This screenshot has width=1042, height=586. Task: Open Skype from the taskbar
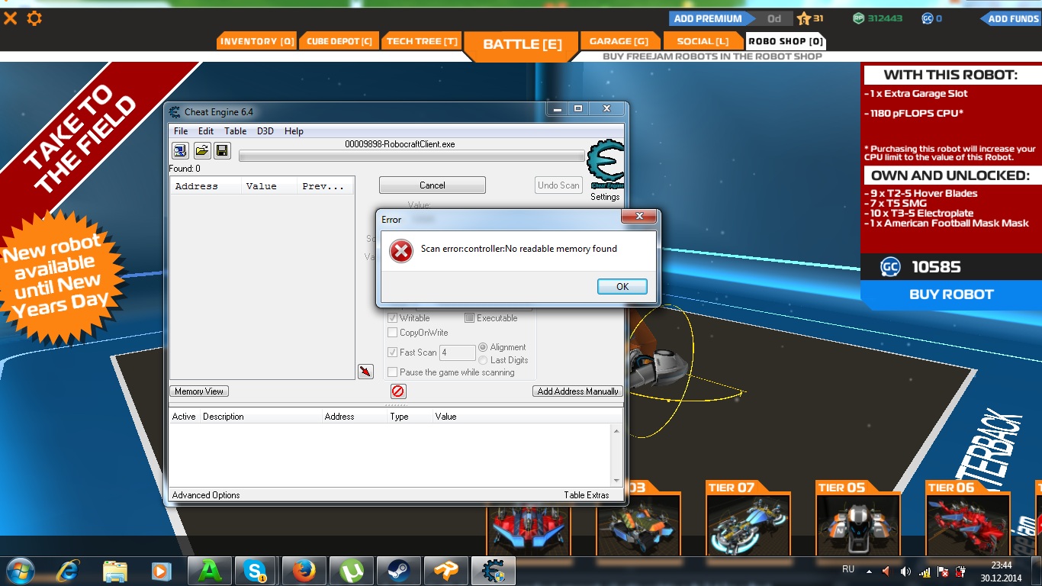click(x=256, y=571)
